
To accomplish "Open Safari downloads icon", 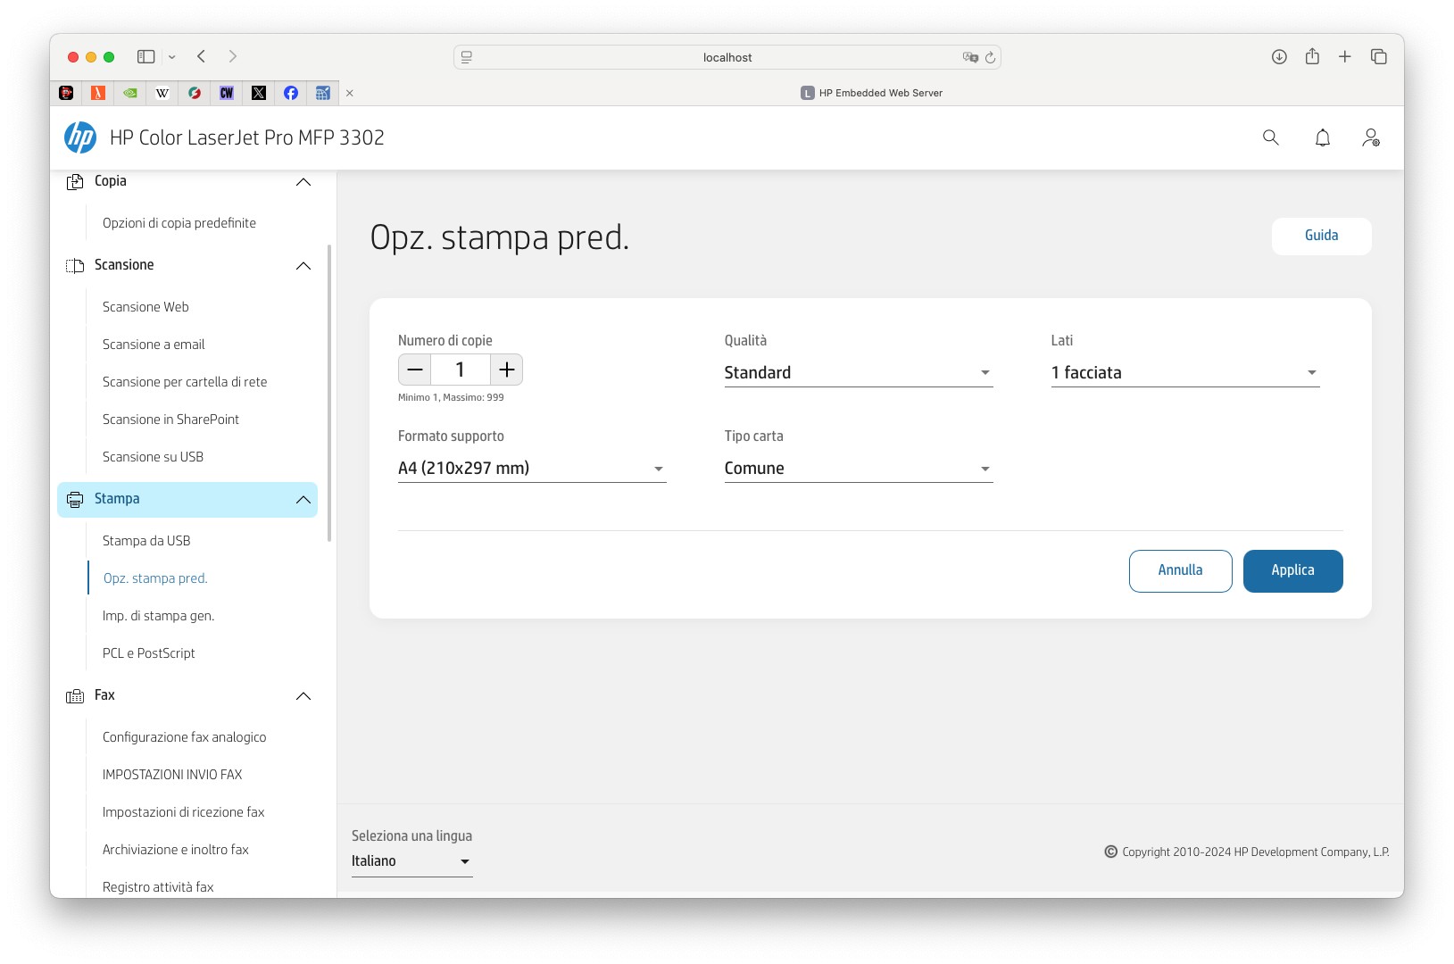I will coord(1279,56).
